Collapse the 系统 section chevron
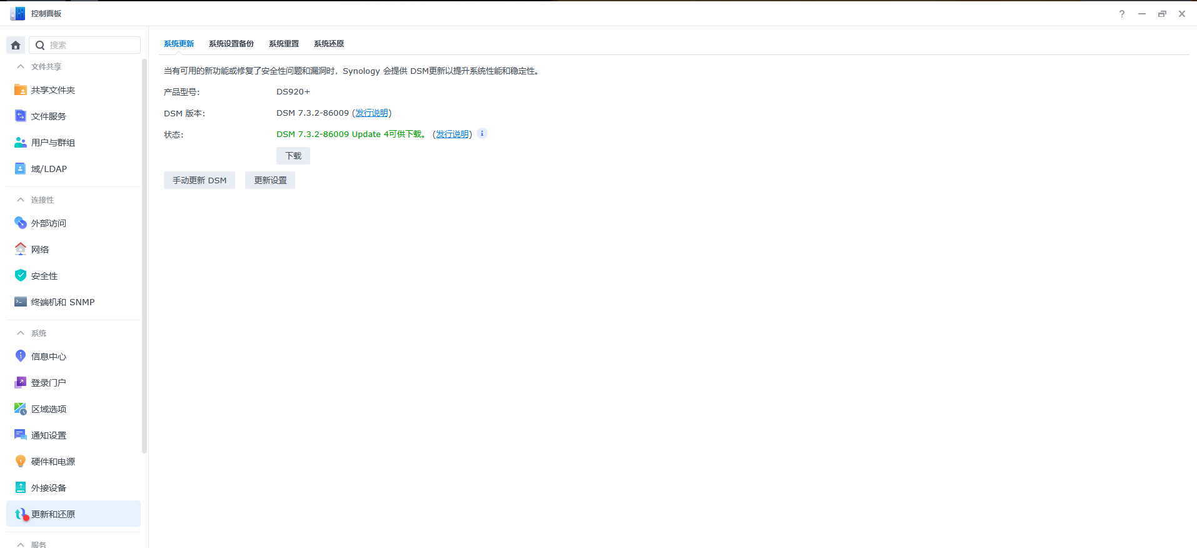Screen dimensions: 1197x548 pyautogui.click(x=21, y=333)
